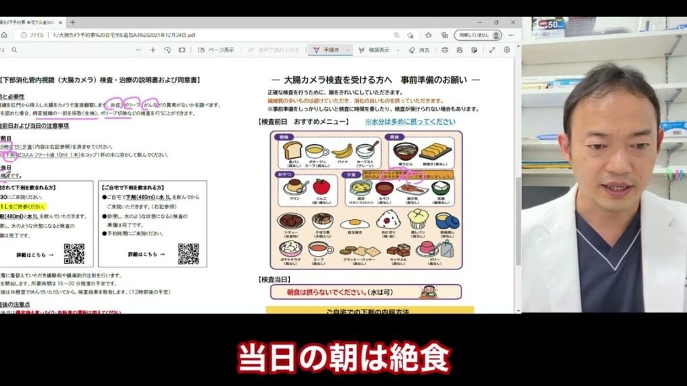The image size is (687, 386).
Task: Search the PDF with the magnifier icon
Action: tap(14, 50)
